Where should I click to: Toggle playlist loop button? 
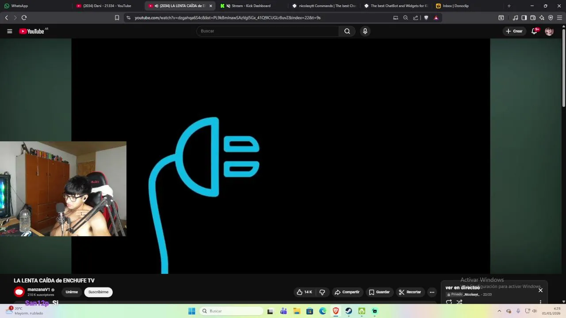click(x=449, y=302)
